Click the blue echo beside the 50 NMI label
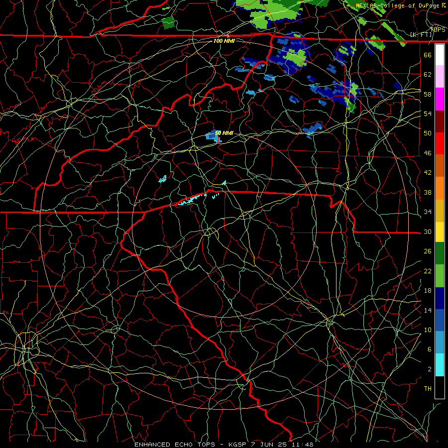Viewport: 448px width, 448px height. coord(213,136)
